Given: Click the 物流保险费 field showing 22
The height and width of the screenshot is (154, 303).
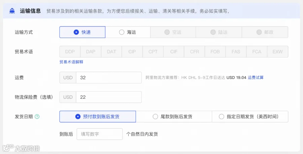Looking at the screenshot, I should (109, 97).
